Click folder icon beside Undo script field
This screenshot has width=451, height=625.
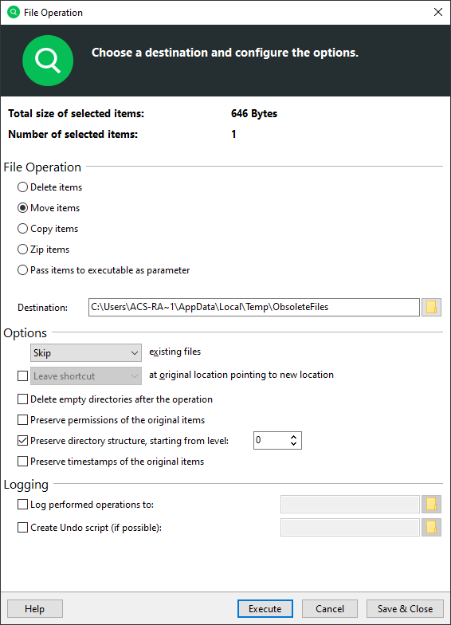(431, 528)
